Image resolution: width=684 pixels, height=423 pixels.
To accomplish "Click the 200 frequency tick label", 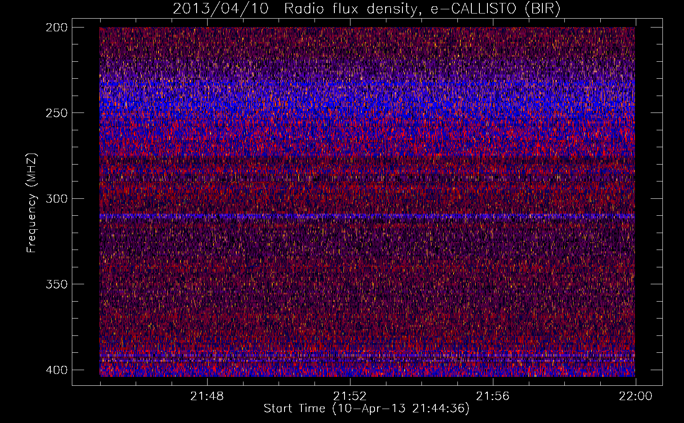I will point(56,27).
